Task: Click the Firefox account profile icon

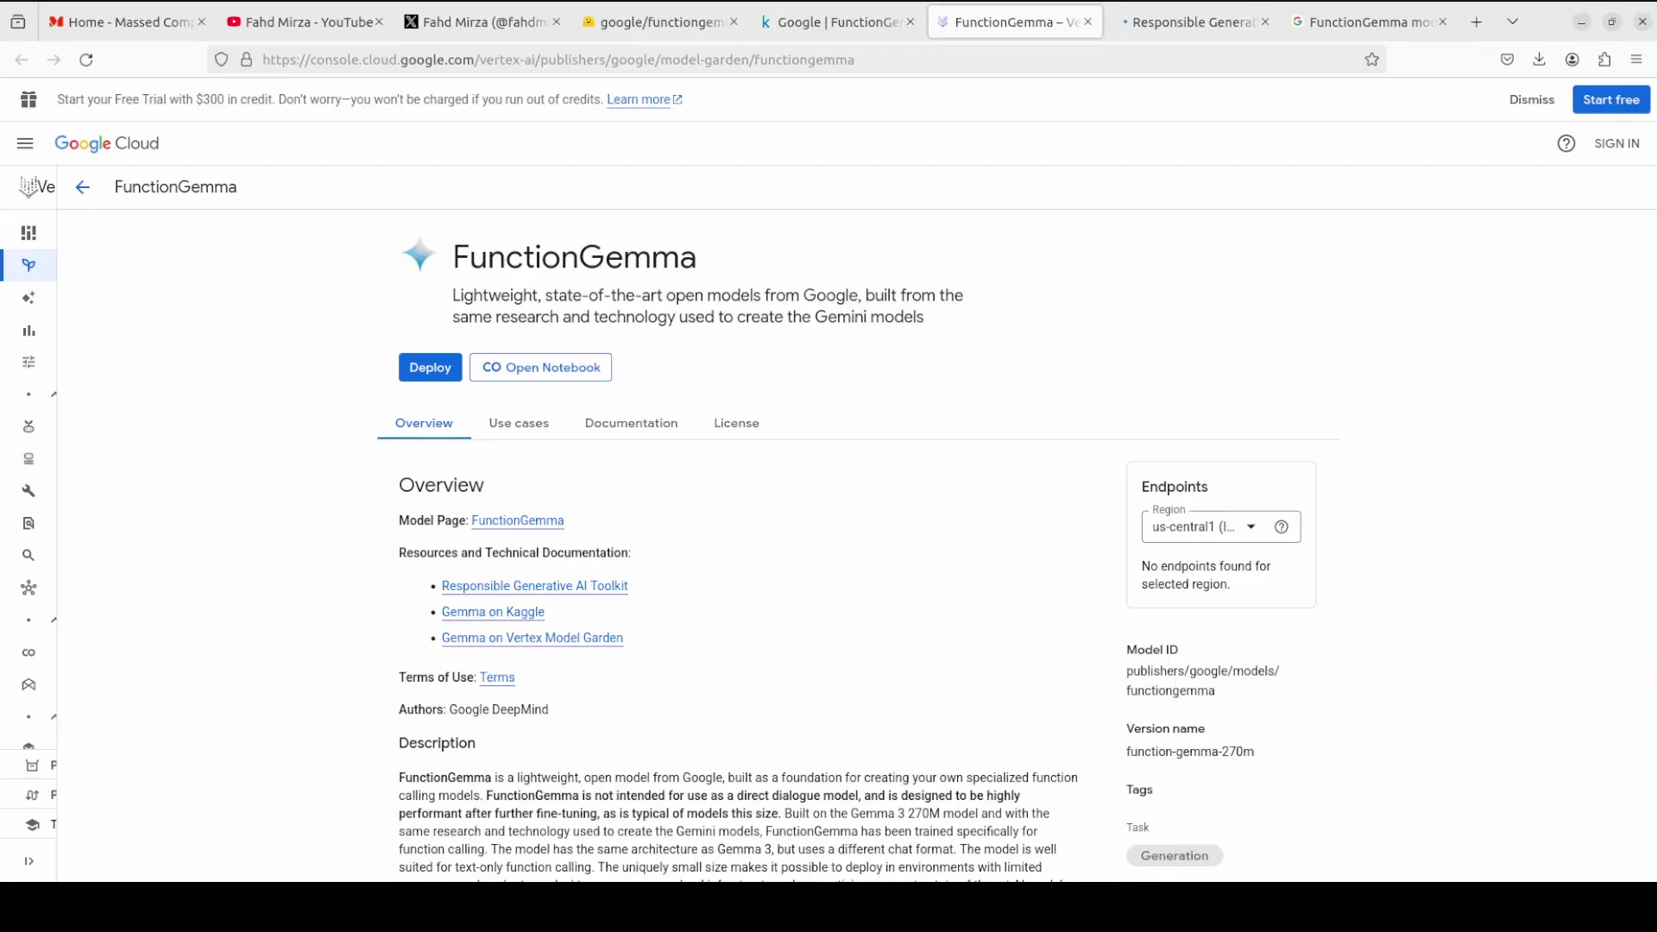Action: 1572,60
